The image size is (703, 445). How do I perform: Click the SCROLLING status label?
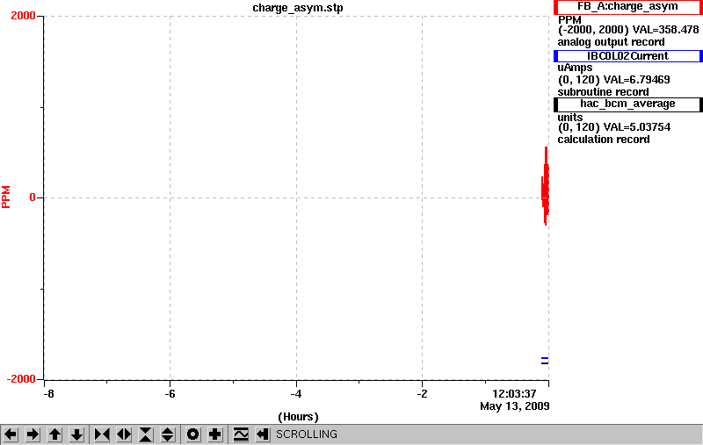(x=307, y=434)
